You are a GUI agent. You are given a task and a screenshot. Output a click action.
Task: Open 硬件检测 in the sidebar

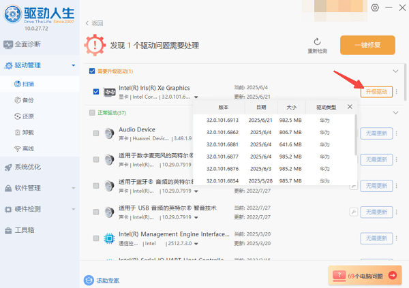coord(27,208)
